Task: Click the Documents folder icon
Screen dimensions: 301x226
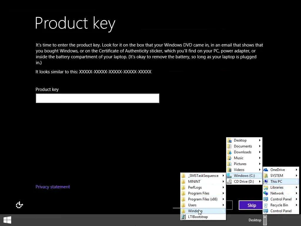Action: pos(229,146)
